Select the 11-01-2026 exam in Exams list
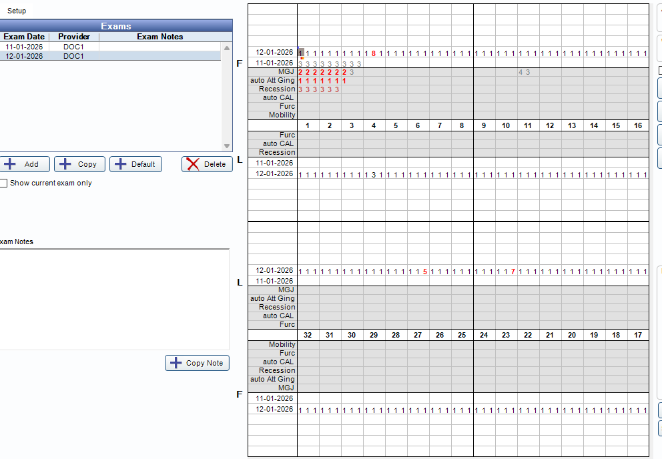This screenshot has height=459, width=662. [24, 47]
